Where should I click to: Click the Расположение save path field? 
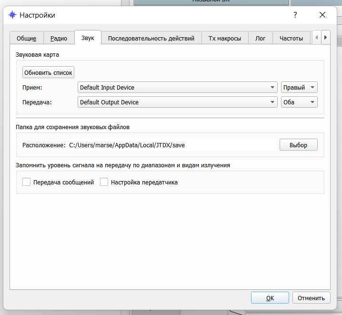(x=171, y=145)
